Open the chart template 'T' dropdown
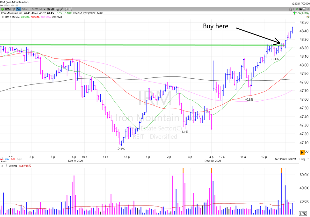Viewport: 310px width, 217px height. click(x=48, y=9)
